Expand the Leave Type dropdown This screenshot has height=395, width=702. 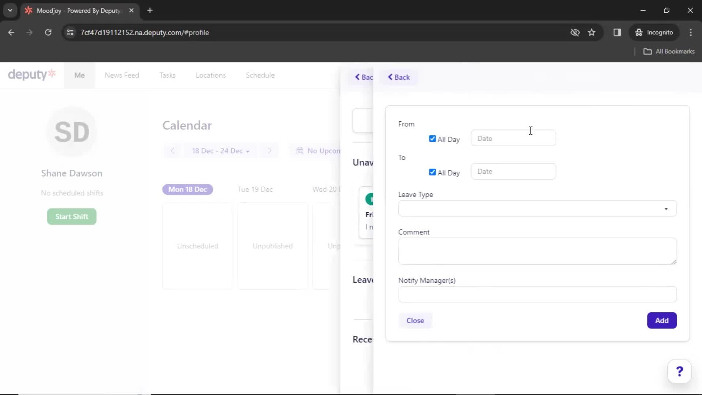click(x=537, y=208)
